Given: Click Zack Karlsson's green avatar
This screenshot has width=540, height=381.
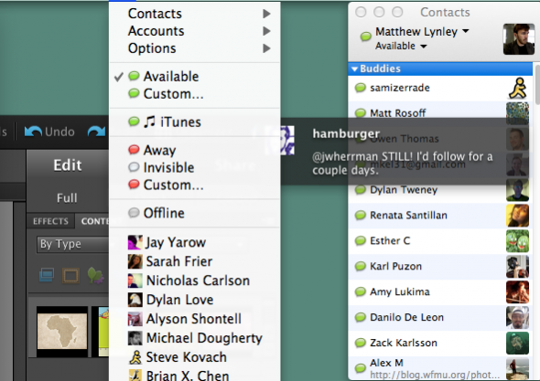Looking at the screenshot, I should click(x=517, y=343).
